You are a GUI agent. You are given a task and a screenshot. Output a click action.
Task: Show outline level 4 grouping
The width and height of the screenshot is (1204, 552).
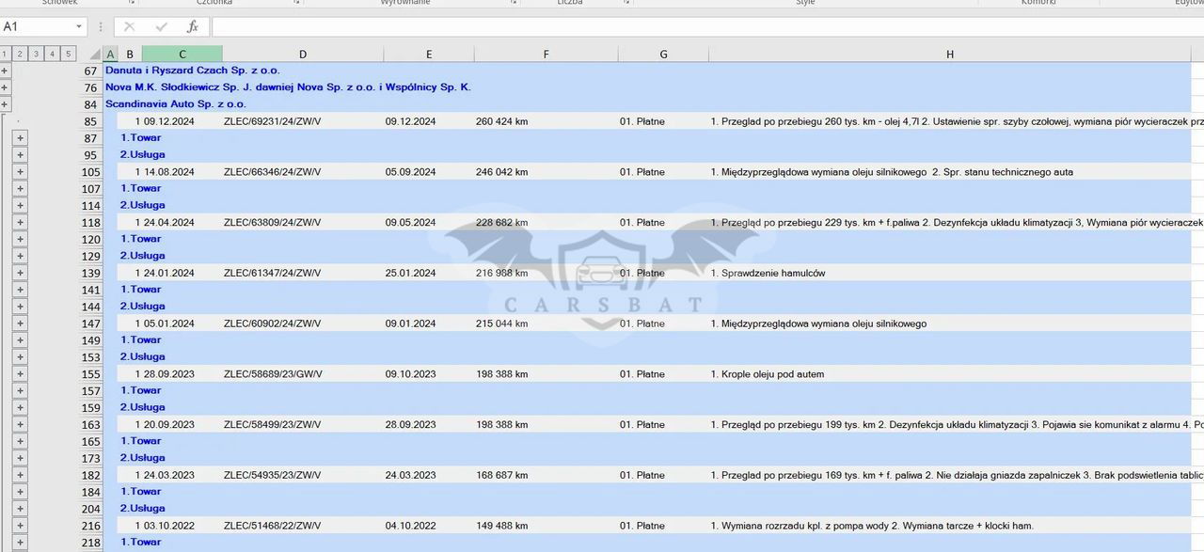tap(53, 55)
